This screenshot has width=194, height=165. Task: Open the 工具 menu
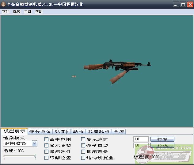coord(28,12)
